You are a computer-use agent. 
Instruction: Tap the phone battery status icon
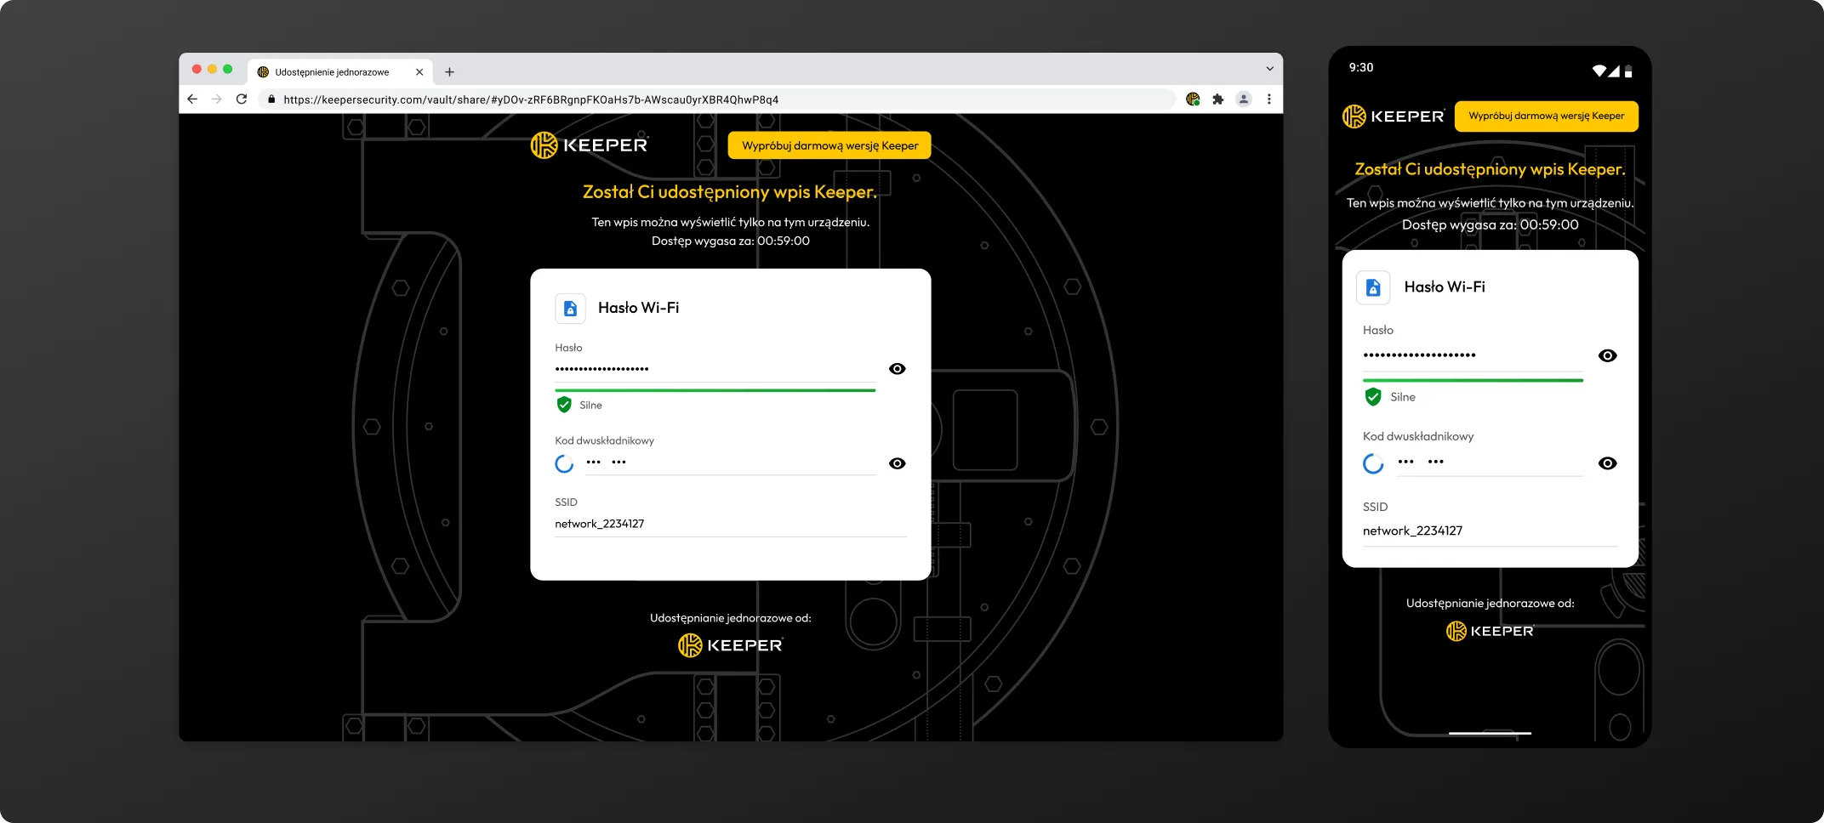(1628, 71)
